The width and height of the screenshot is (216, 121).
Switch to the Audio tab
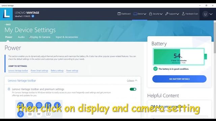[x=21, y=37]
